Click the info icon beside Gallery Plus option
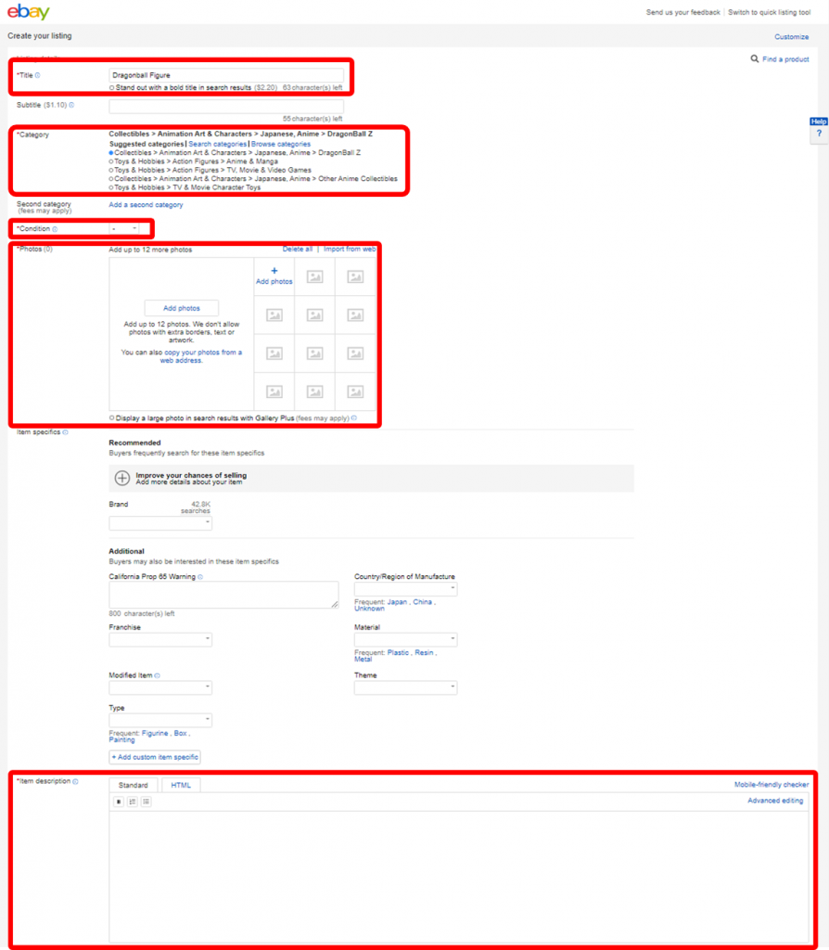The height and width of the screenshot is (950, 829). 354,418
